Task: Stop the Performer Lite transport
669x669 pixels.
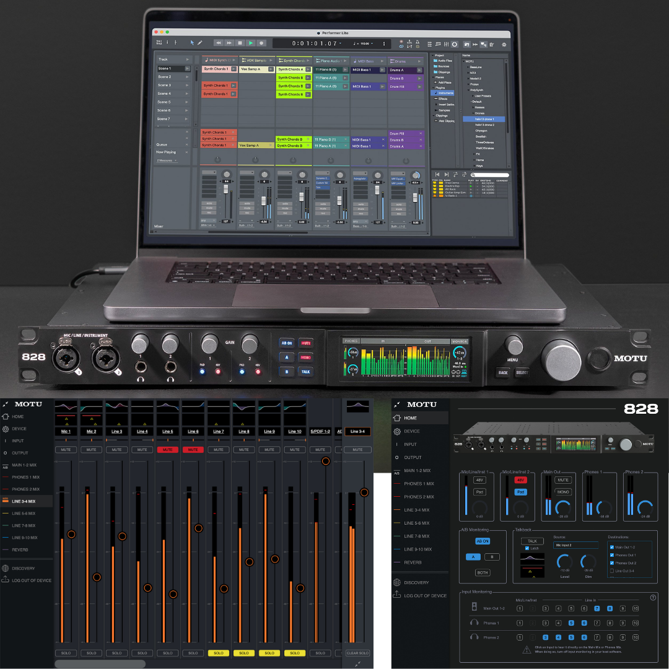Action: pos(240,43)
